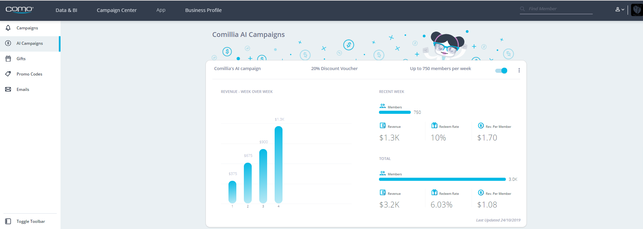The image size is (643, 229).
Task: Click the Last Updated 24/10/2019 text
Action: tap(498, 220)
